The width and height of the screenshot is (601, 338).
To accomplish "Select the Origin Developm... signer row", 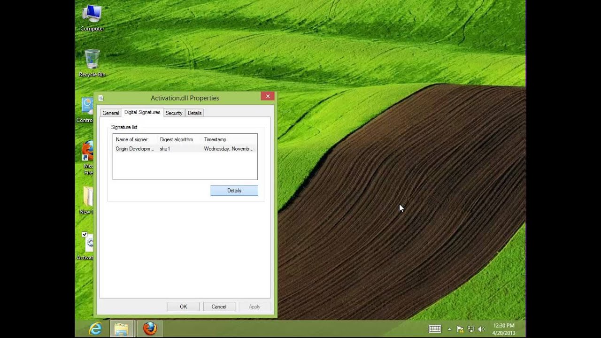I will point(185,149).
